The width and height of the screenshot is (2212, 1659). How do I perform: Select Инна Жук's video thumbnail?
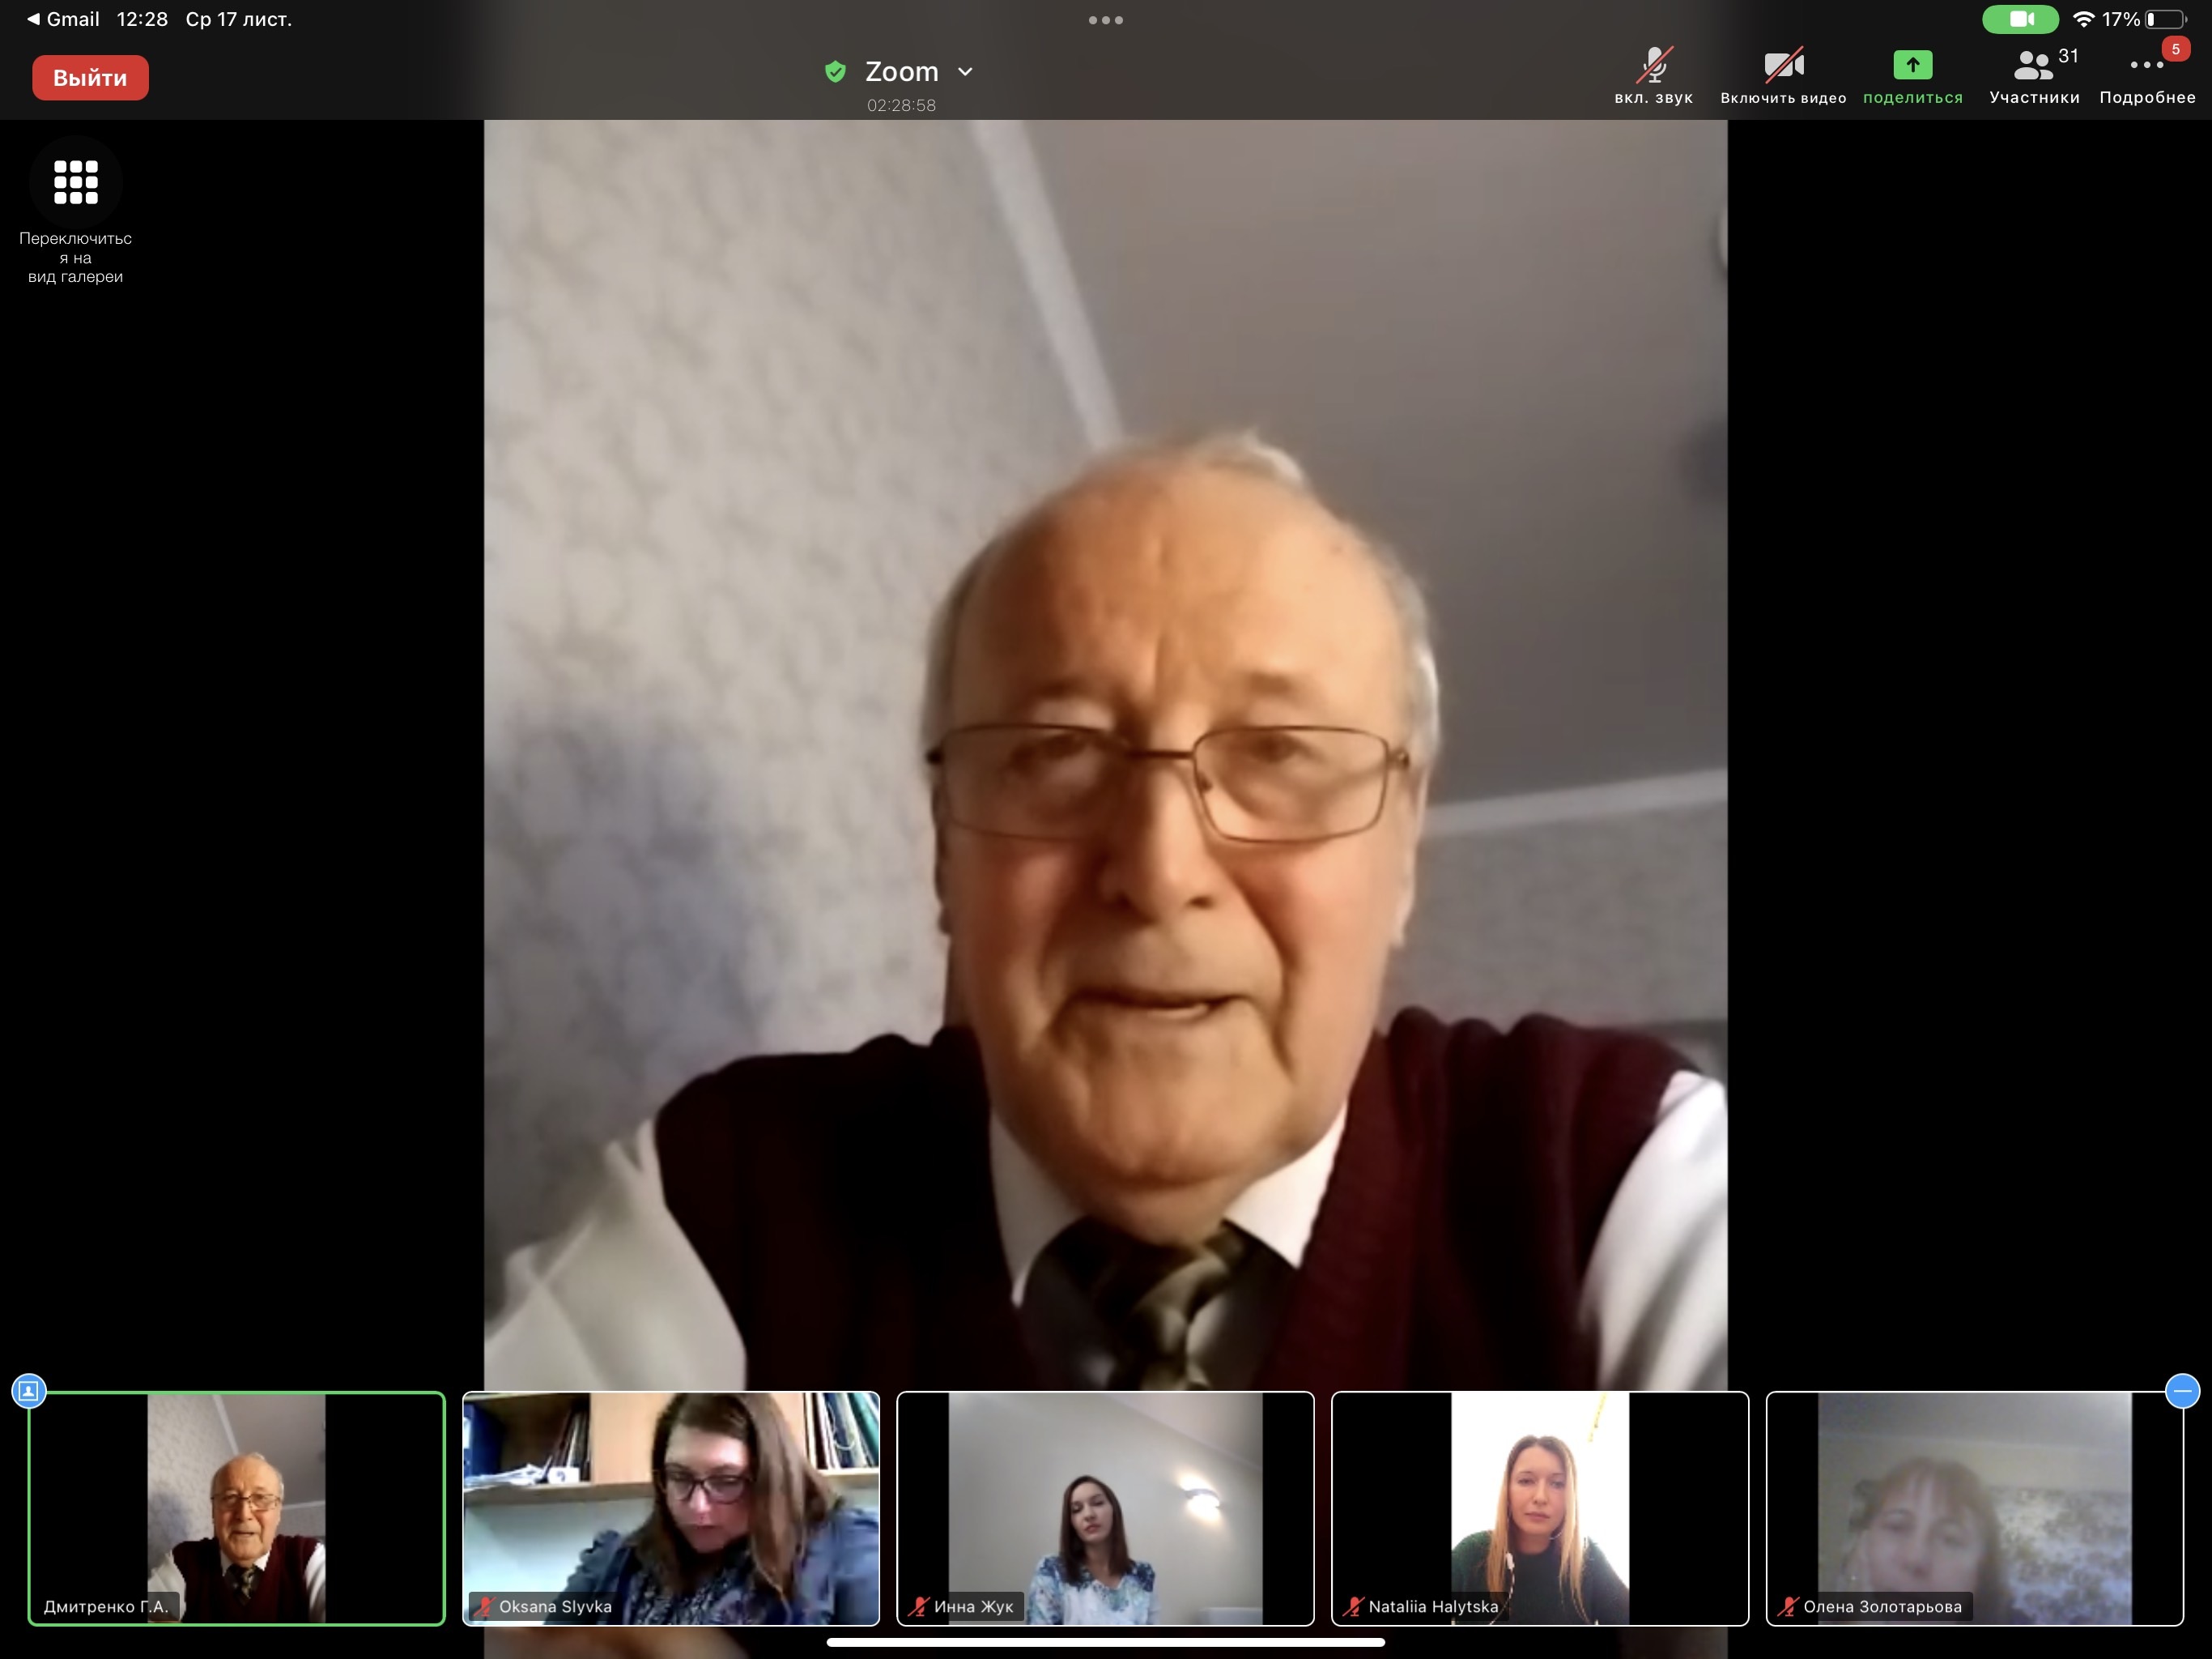tap(1105, 1508)
